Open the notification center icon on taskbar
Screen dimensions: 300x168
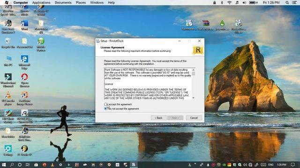tap(292, 165)
